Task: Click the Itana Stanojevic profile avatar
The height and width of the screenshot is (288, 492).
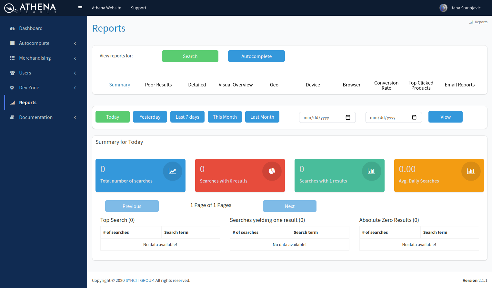Action: (x=443, y=8)
